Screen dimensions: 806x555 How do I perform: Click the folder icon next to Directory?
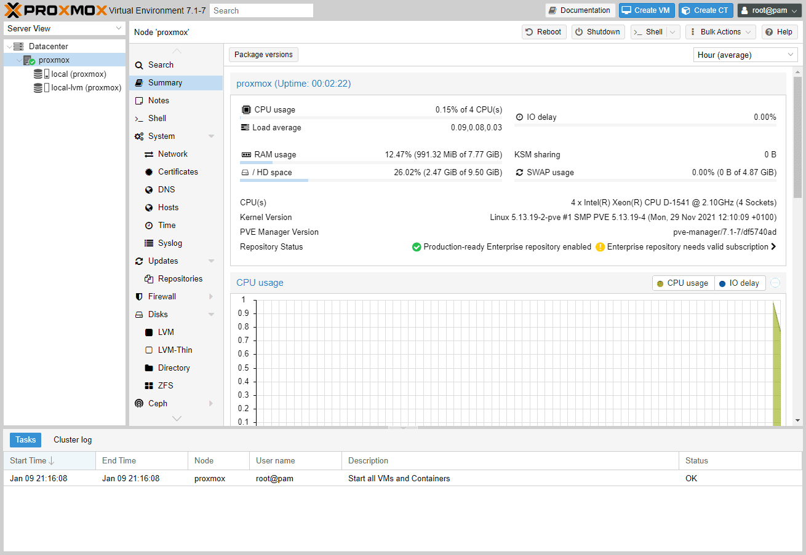point(149,368)
